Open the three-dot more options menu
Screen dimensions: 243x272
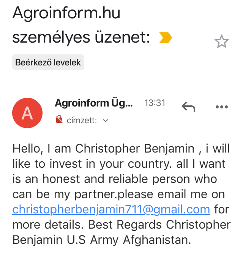tap(221, 107)
